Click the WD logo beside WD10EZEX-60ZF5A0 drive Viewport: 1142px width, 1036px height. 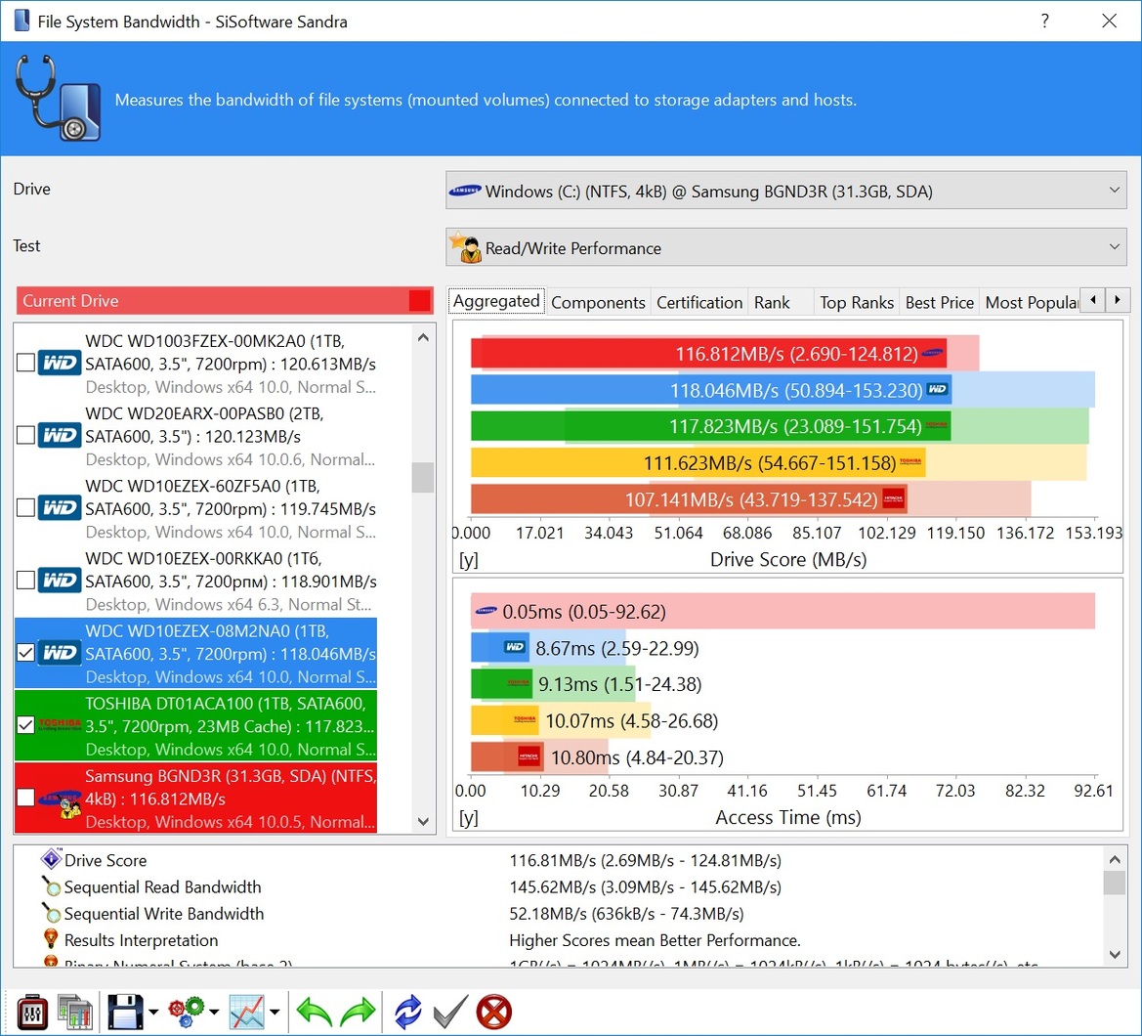60,507
